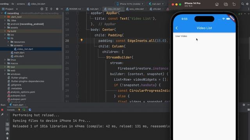
Task: Rotate the simulator device icon
Action: tap(234, 4)
